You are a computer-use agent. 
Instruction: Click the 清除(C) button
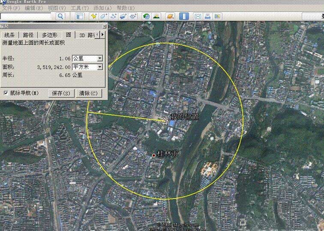[x=89, y=93]
